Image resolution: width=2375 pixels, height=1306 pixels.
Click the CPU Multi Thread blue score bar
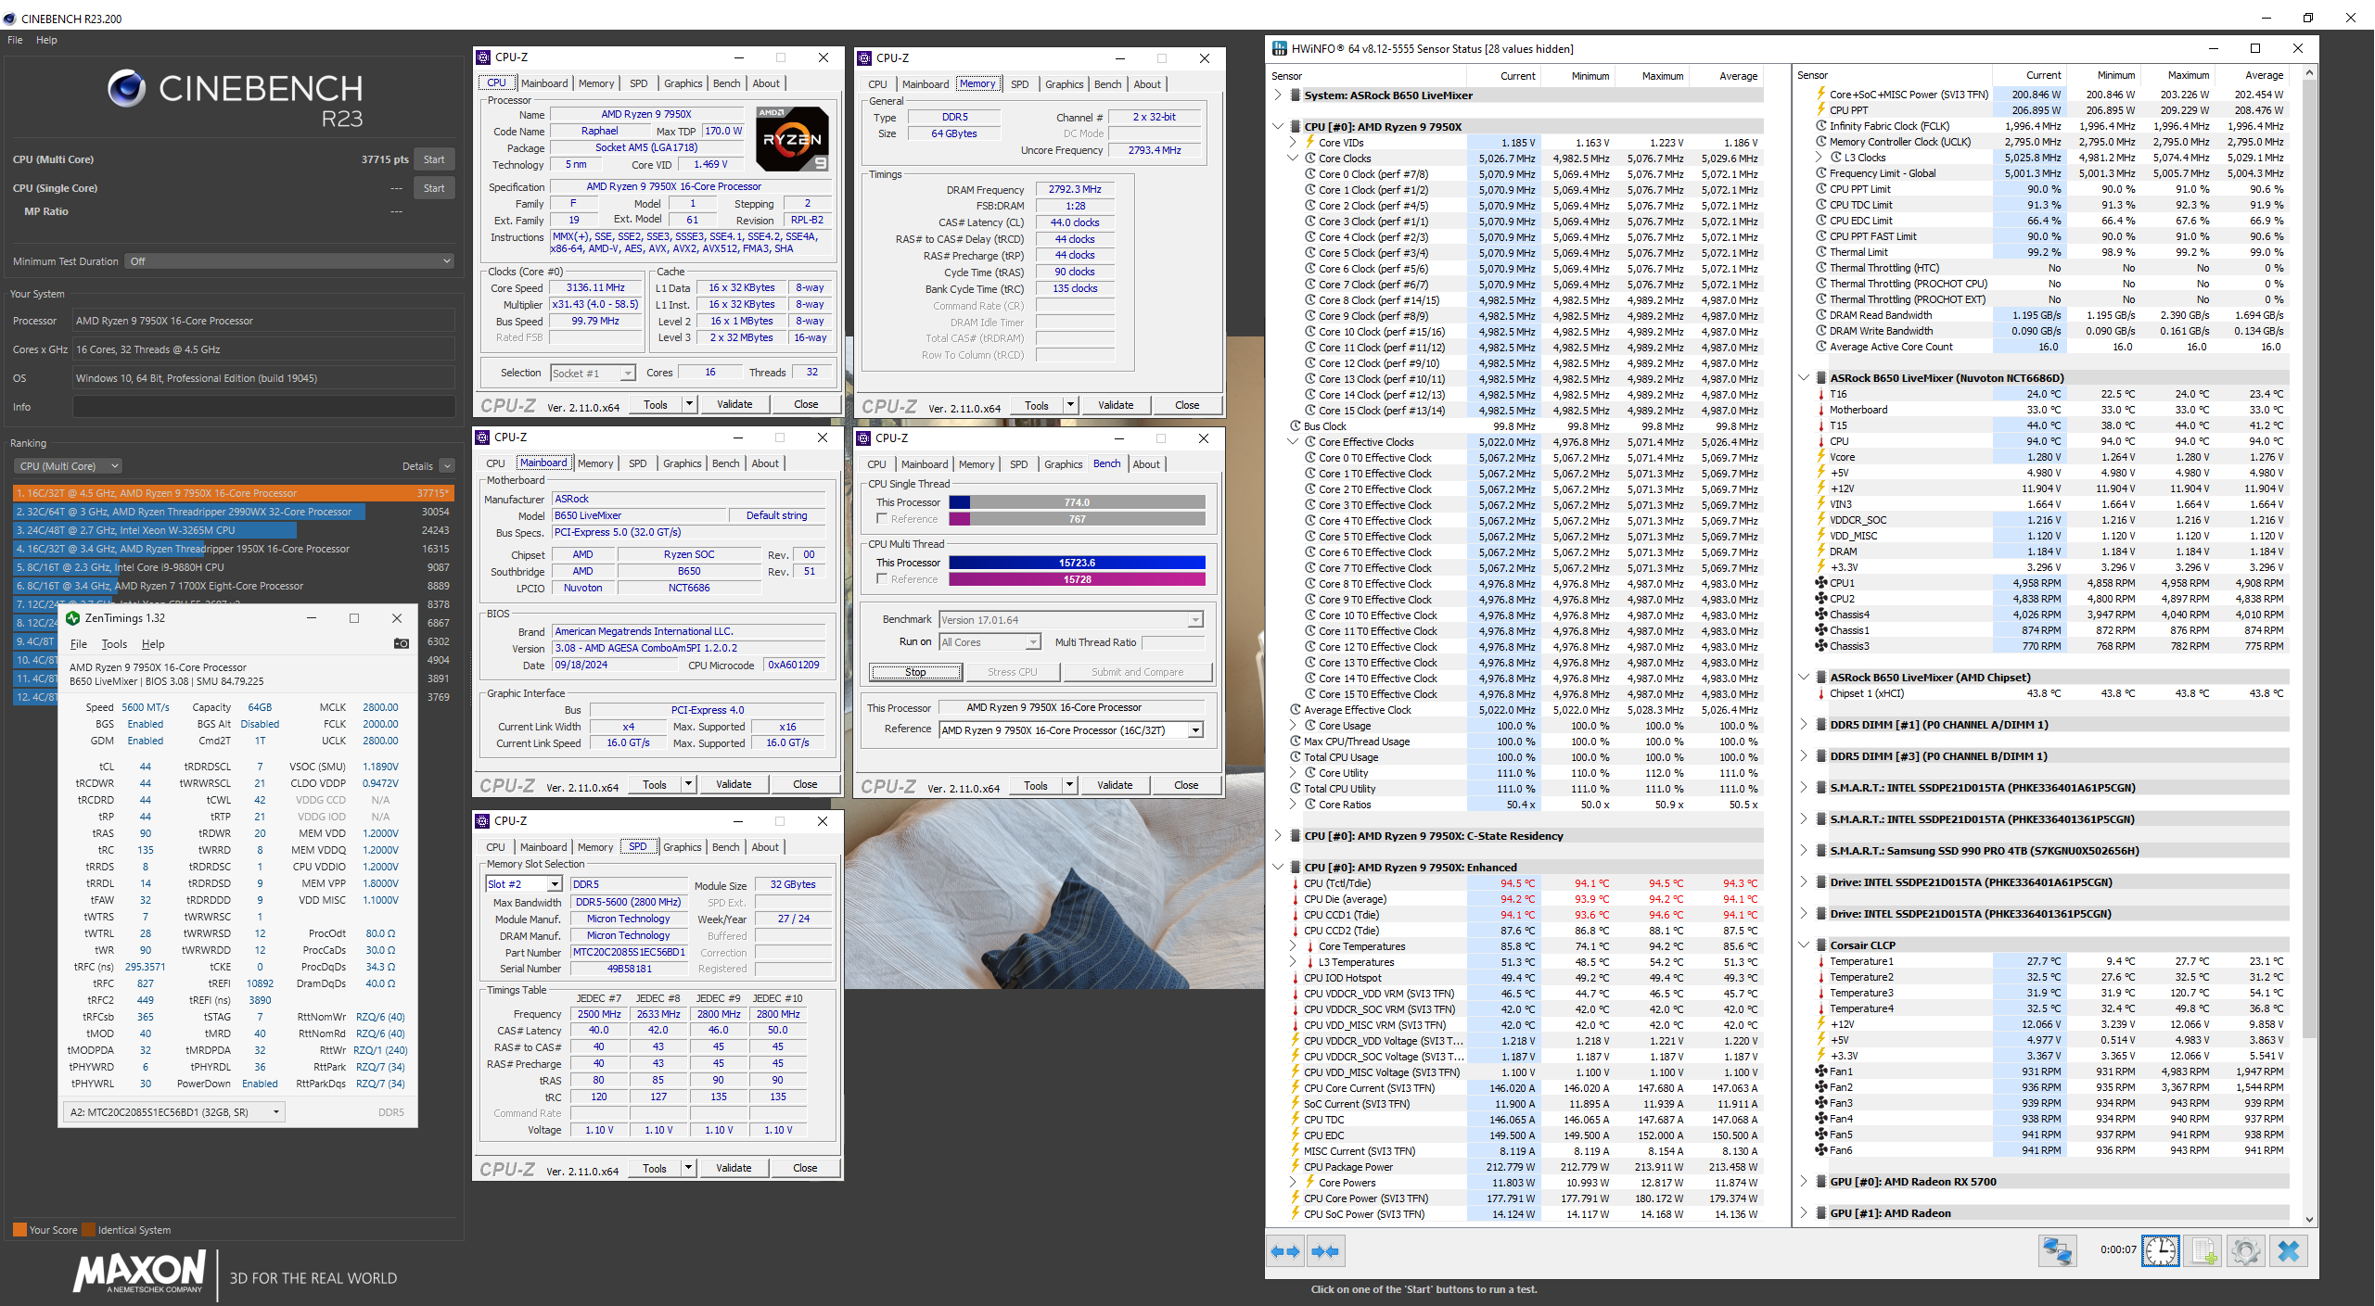click(1077, 563)
